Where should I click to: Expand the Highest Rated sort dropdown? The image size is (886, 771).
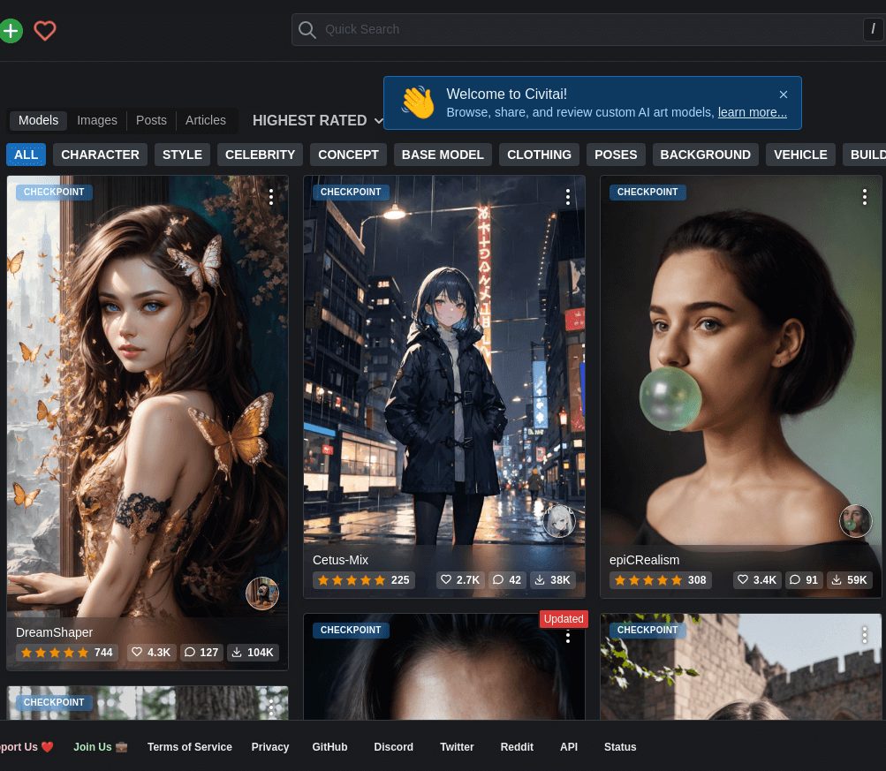point(318,120)
